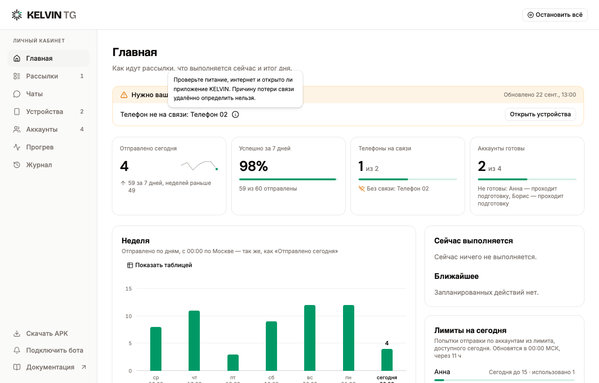Screen dimensions: 599x383
Task: Click the stop icon in Остановить всё
Action: click(531, 15)
